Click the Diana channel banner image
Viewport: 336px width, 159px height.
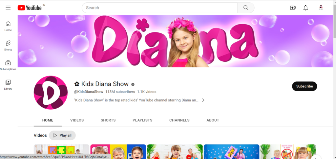(175, 41)
